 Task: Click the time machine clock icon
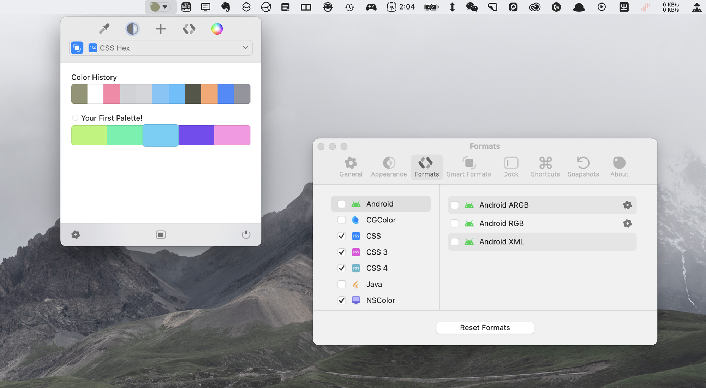pos(349,7)
